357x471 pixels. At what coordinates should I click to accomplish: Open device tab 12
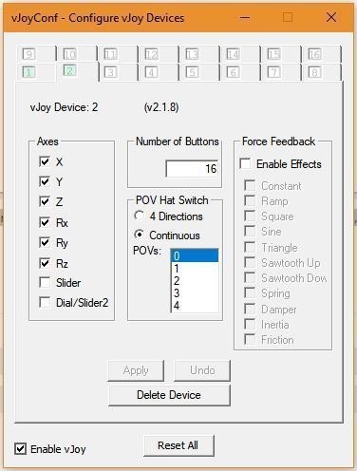click(159, 54)
